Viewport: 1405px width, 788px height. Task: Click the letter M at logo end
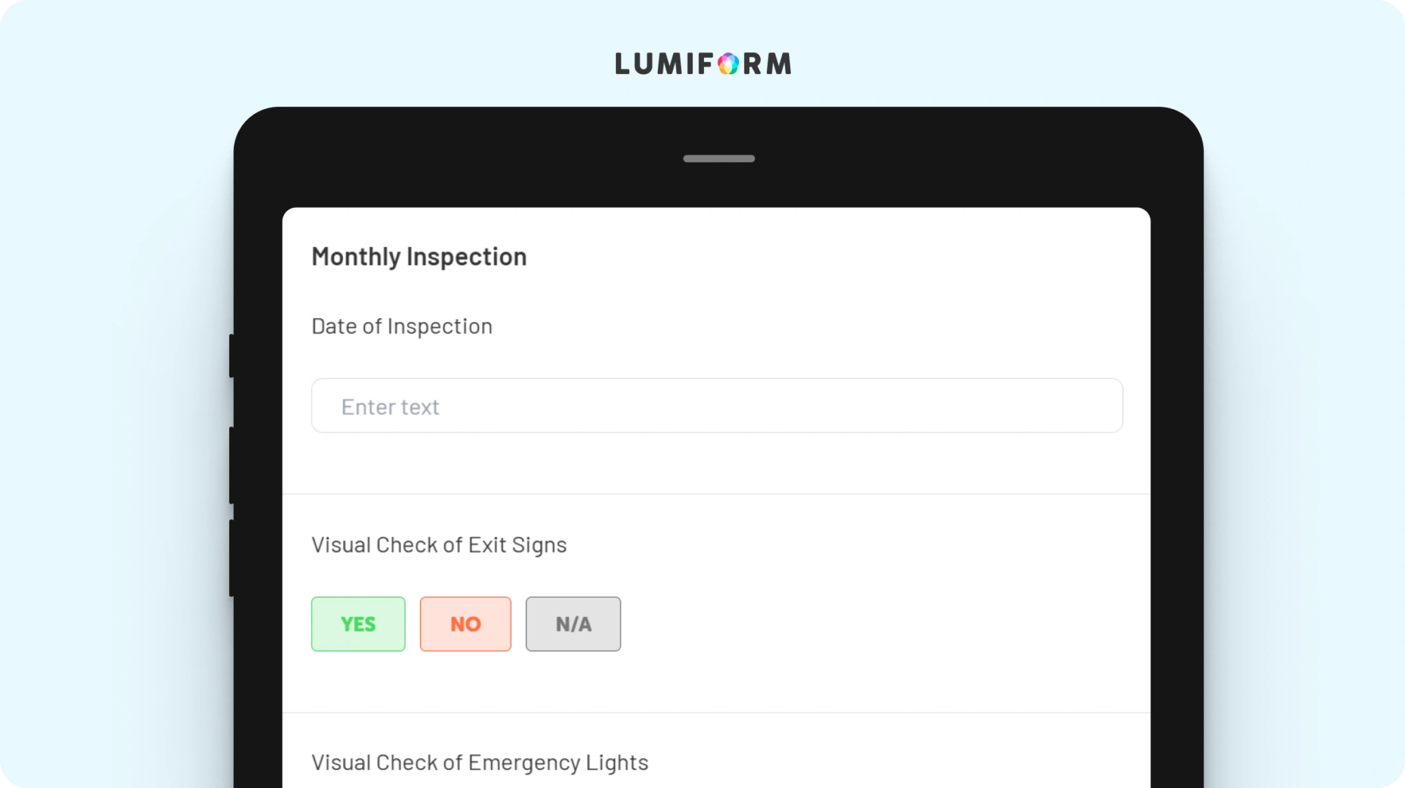pos(779,64)
